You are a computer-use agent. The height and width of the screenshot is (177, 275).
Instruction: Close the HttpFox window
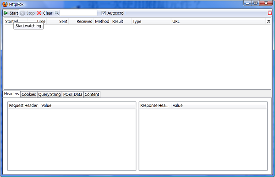266,3
